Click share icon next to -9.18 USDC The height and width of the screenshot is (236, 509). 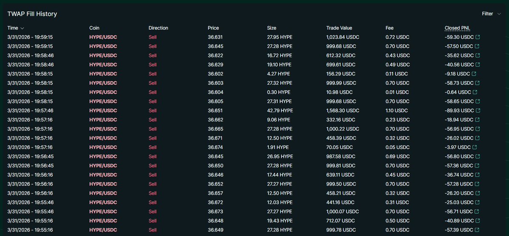(x=475, y=74)
